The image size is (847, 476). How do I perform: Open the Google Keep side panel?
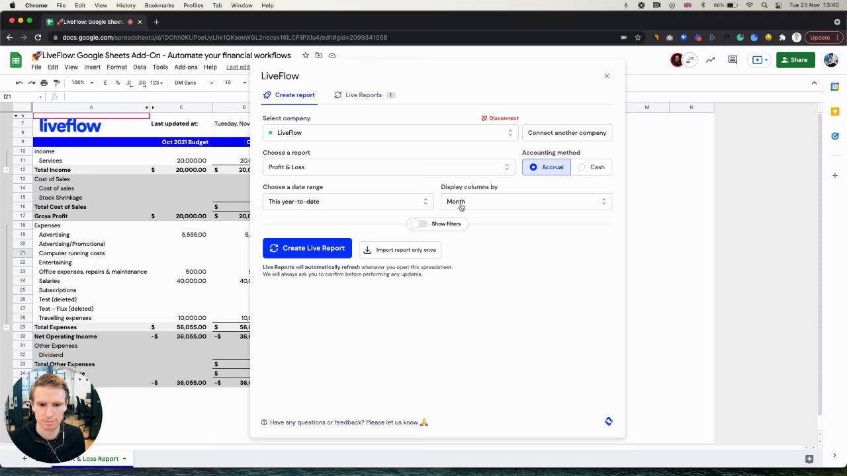835,111
